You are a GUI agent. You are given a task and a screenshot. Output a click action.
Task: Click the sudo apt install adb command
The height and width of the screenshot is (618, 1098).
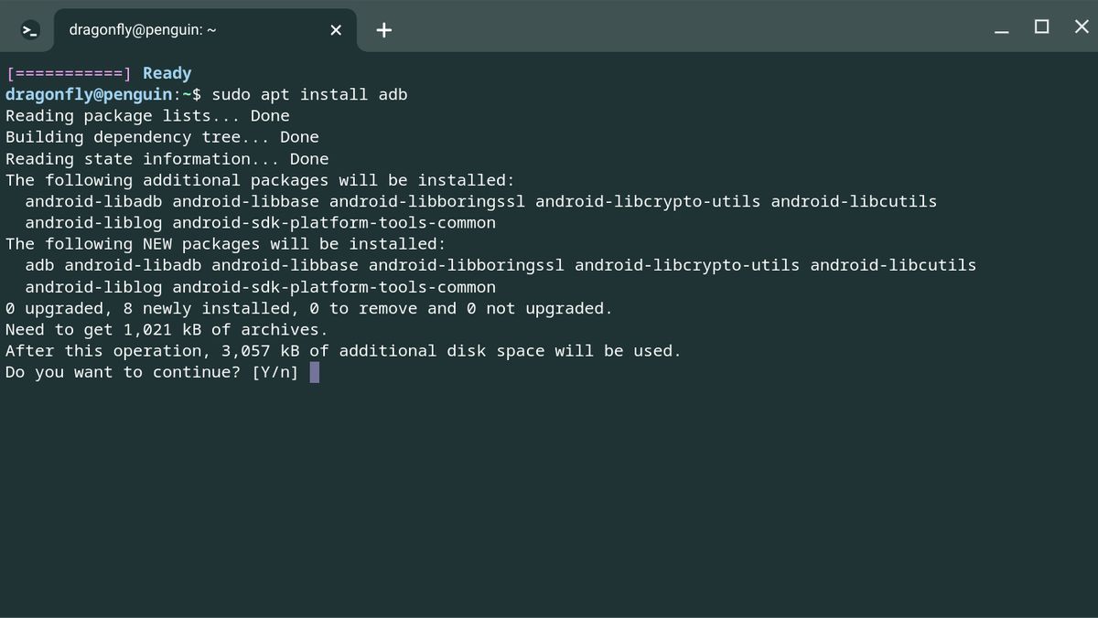tap(309, 94)
